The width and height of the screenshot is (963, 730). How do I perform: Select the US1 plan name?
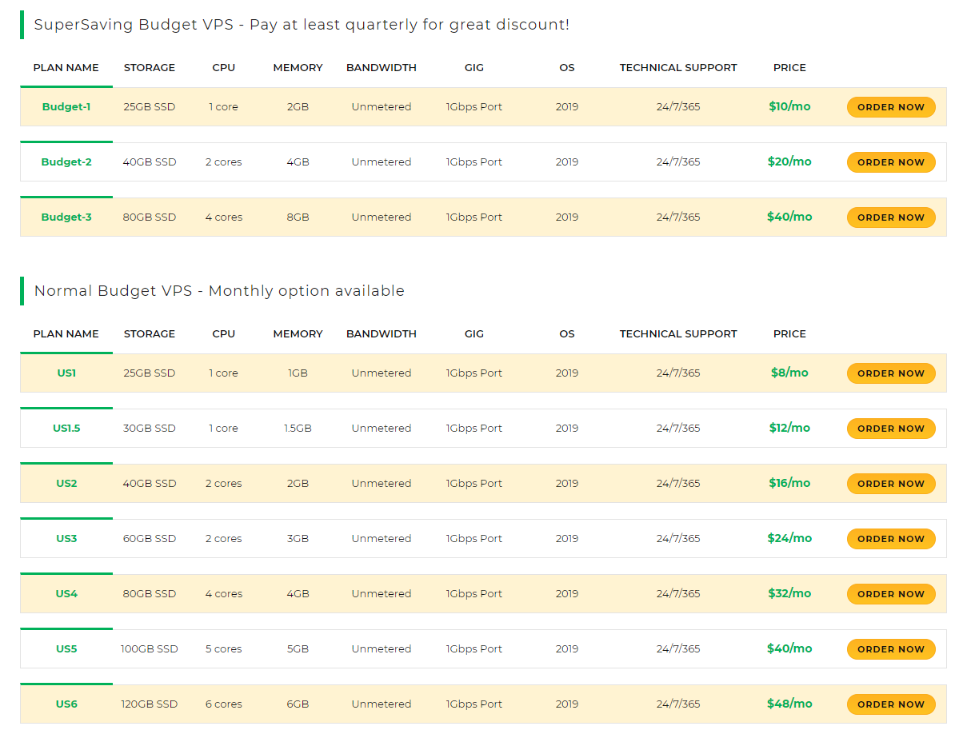click(x=66, y=373)
